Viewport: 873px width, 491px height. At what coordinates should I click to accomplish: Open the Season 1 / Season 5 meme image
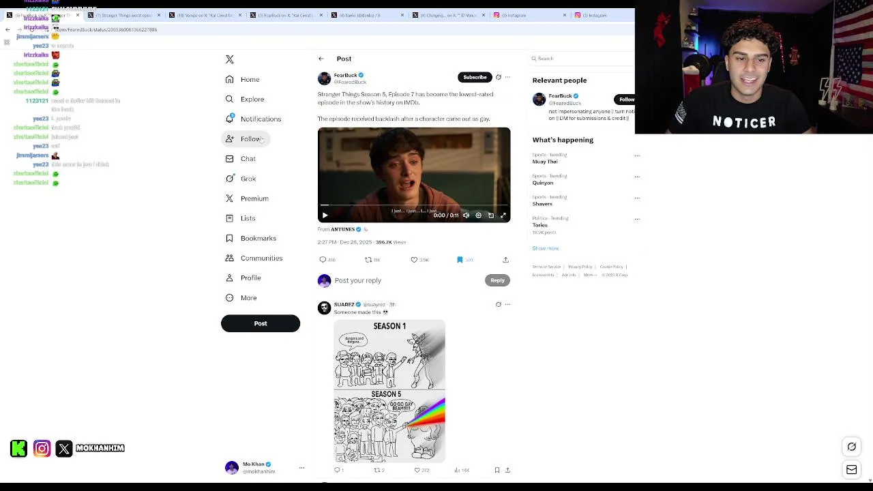(389, 391)
